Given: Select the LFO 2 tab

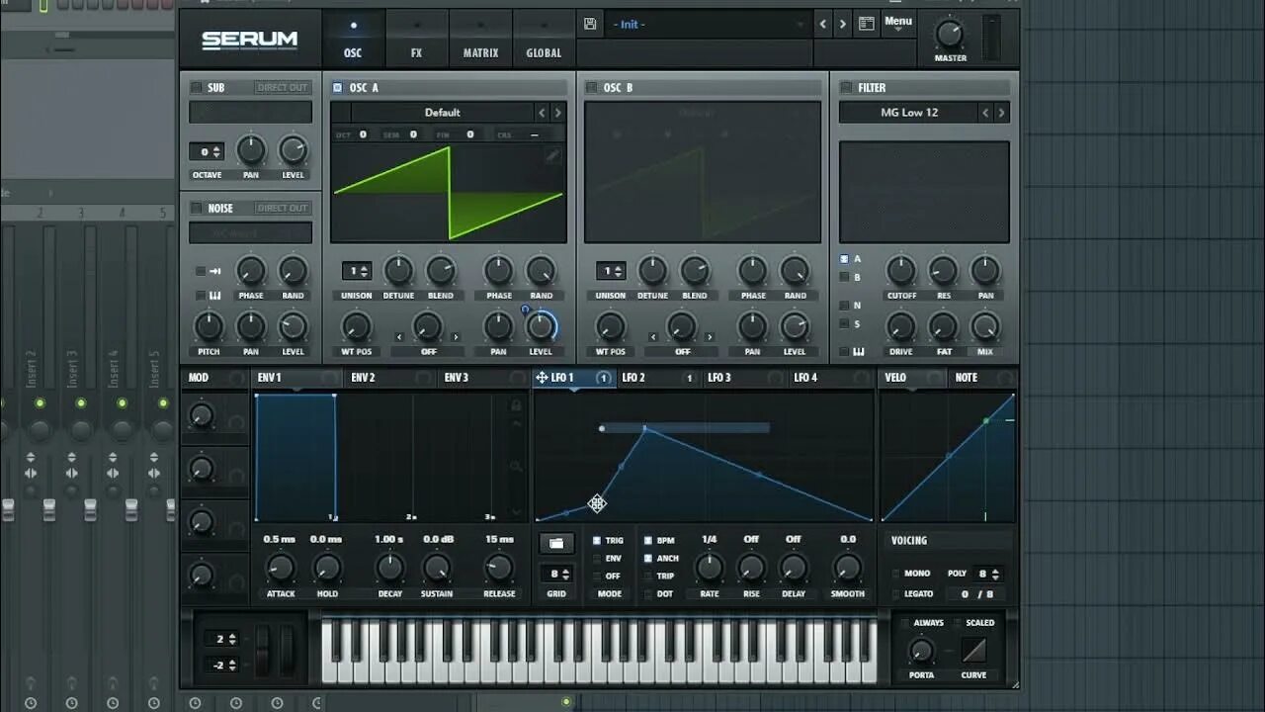Looking at the screenshot, I should 657,378.
